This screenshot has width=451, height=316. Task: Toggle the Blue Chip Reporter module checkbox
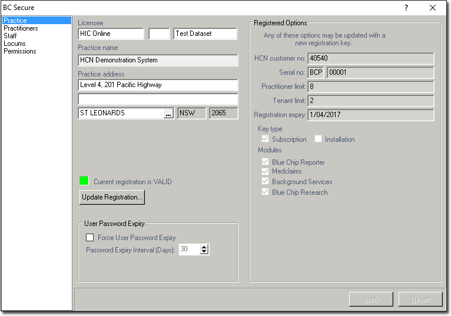(x=264, y=162)
